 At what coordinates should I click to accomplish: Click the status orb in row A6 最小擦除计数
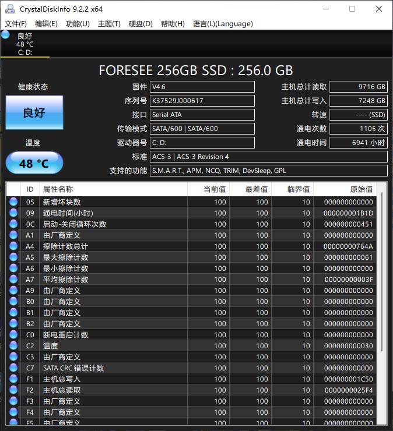point(13,268)
